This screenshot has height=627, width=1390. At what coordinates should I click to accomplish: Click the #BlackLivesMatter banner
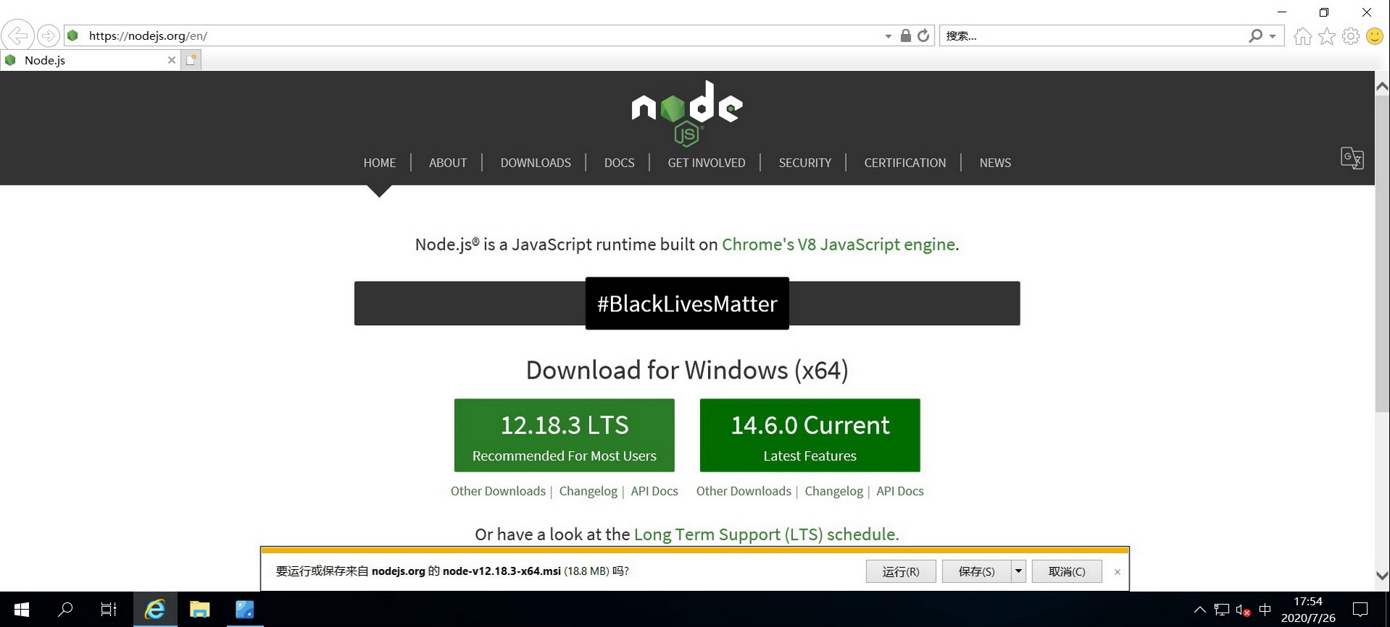click(687, 303)
